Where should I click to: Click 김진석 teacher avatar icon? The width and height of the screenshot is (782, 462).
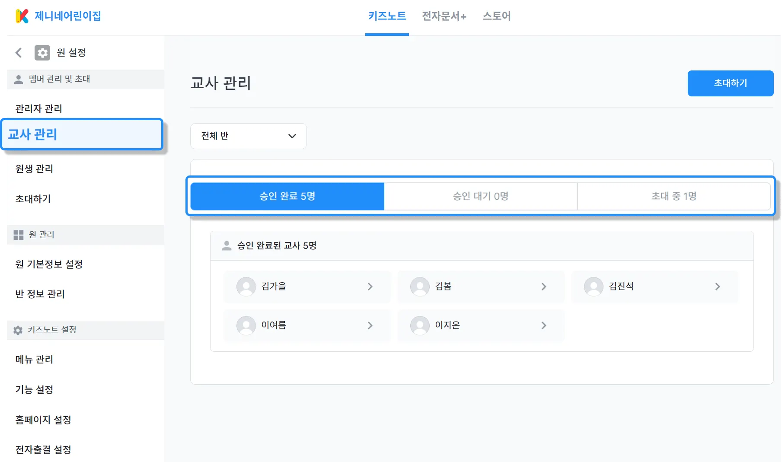point(594,287)
